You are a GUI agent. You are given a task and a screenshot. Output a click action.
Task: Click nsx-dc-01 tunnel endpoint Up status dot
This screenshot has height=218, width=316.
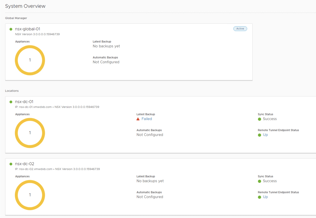259,135
